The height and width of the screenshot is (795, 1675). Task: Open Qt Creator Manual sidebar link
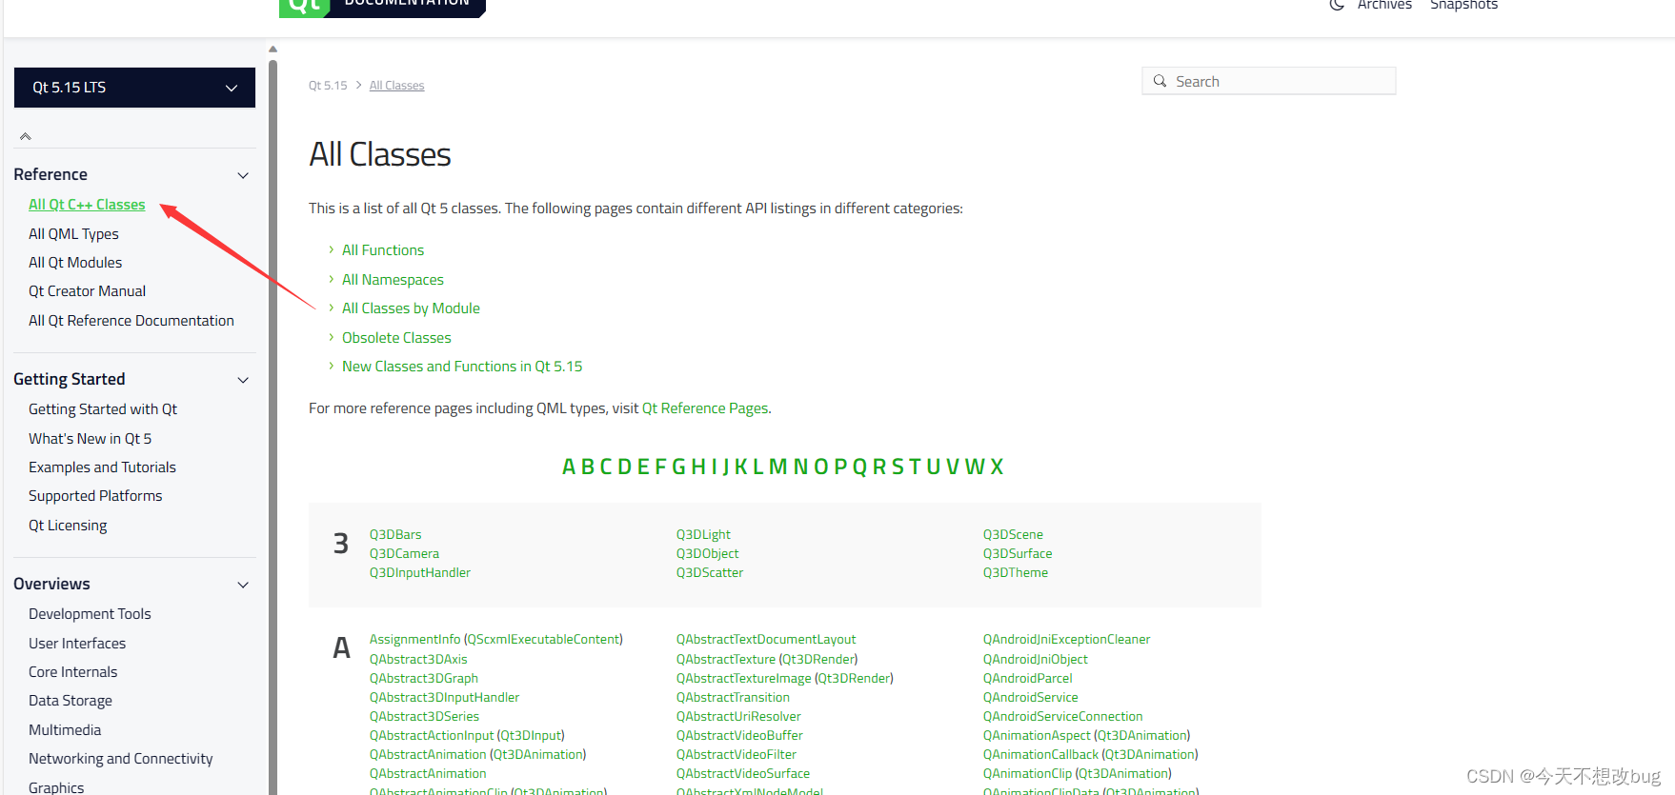[87, 291]
